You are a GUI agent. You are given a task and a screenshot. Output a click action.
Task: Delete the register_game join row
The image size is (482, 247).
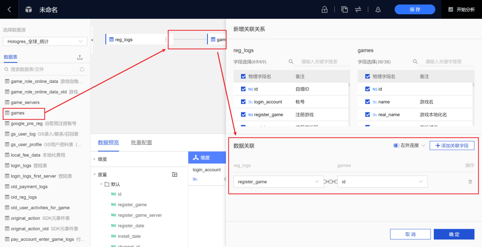[470, 181]
